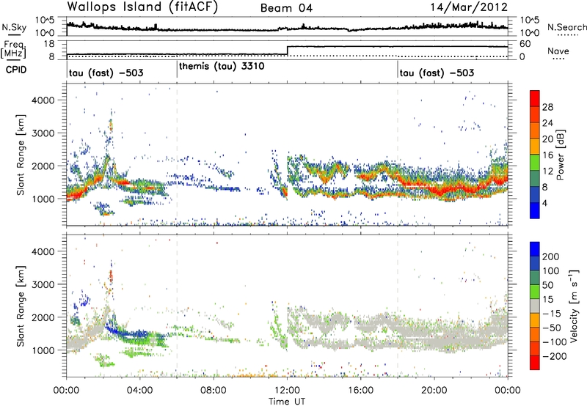
Task: Click '1000' range tick in velocity panel
Action: [43, 350]
